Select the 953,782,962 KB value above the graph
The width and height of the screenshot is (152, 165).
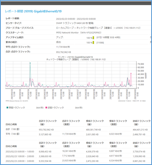point(63,52)
